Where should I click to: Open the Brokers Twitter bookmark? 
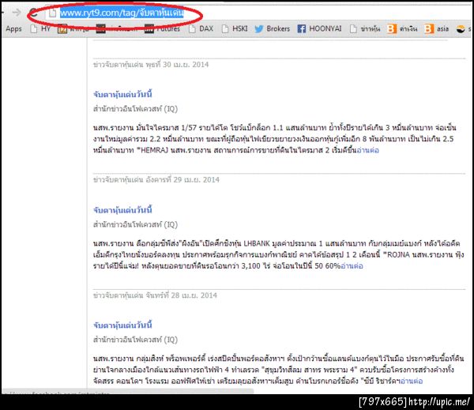point(272,29)
